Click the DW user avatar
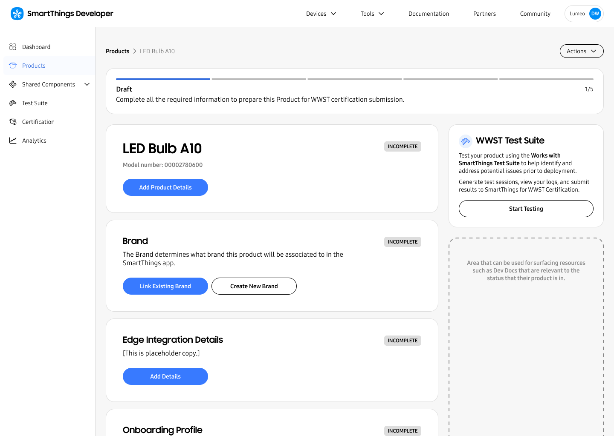This screenshot has height=436, width=614. pyautogui.click(x=595, y=14)
